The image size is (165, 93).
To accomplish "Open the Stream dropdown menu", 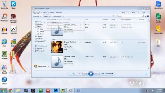I will (x=46, y=16).
